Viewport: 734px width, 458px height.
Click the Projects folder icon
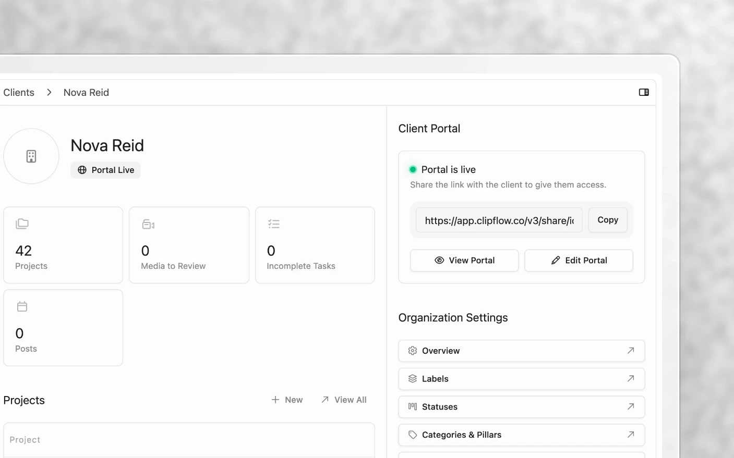(22, 224)
